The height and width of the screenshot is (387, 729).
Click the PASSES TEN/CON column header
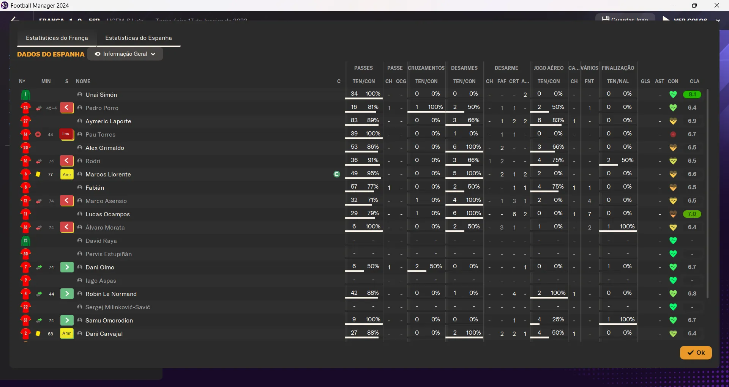364,81
